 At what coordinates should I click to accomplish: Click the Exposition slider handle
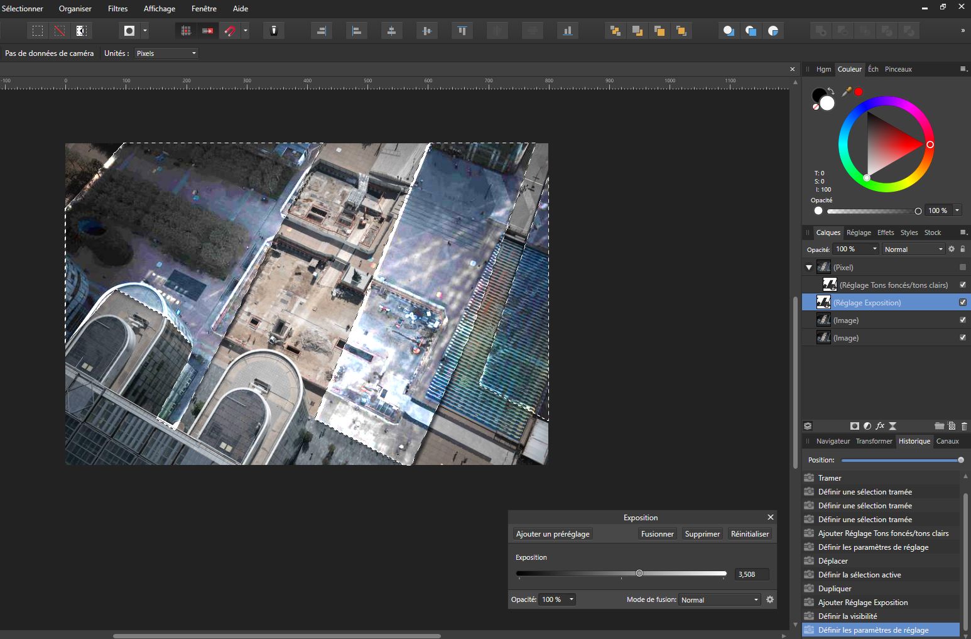pos(639,573)
